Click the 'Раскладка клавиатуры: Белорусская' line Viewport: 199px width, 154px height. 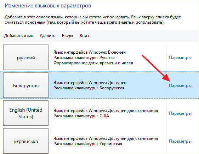click(89, 88)
